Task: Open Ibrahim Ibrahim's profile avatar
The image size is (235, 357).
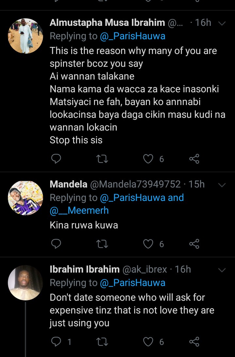Action: 25,283
